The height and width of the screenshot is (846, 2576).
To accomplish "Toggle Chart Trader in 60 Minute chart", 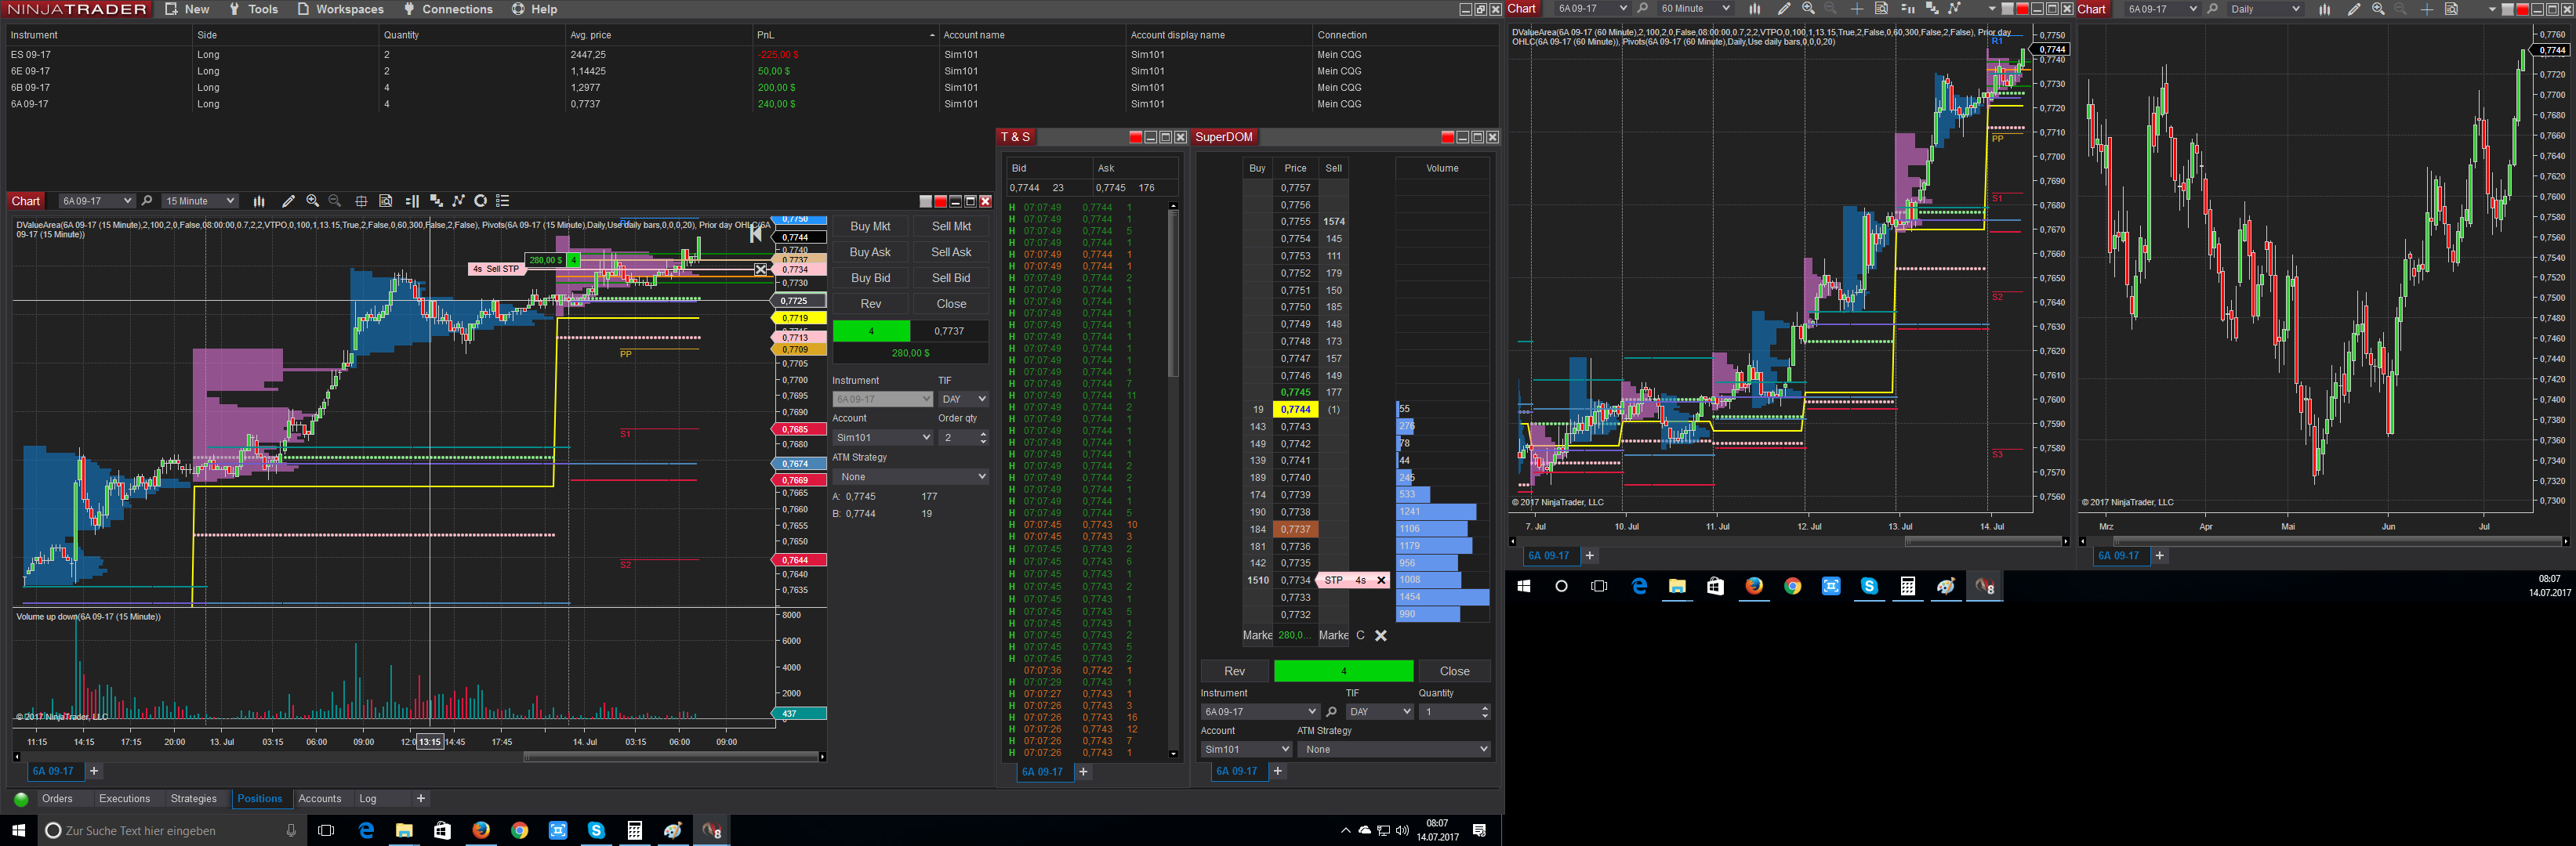I will coord(1907,9).
